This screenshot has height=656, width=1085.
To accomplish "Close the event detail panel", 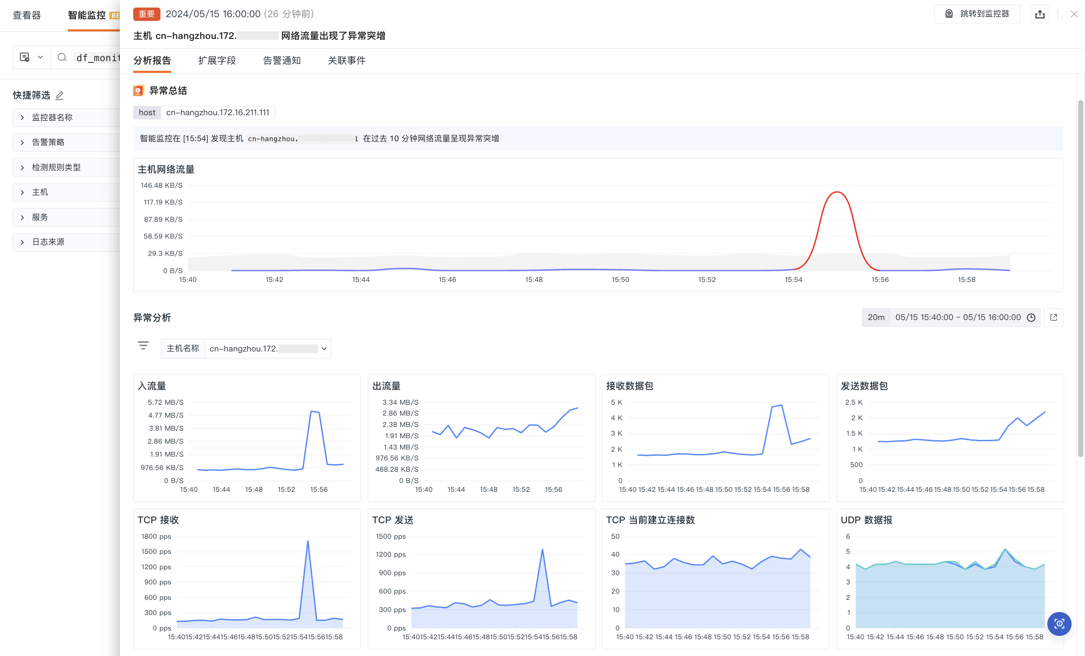I will [x=1074, y=14].
